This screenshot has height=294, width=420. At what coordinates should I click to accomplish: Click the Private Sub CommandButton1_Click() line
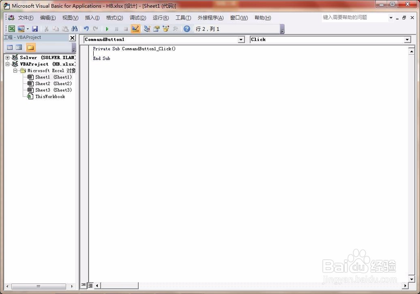(134, 49)
